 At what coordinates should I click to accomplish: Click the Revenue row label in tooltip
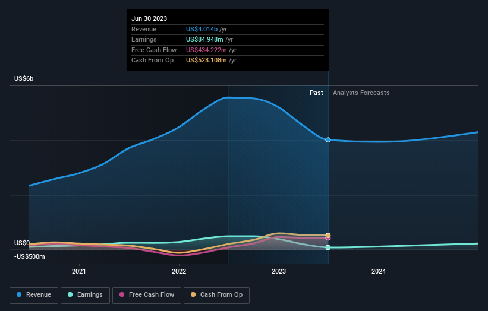click(x=144, y=29)
